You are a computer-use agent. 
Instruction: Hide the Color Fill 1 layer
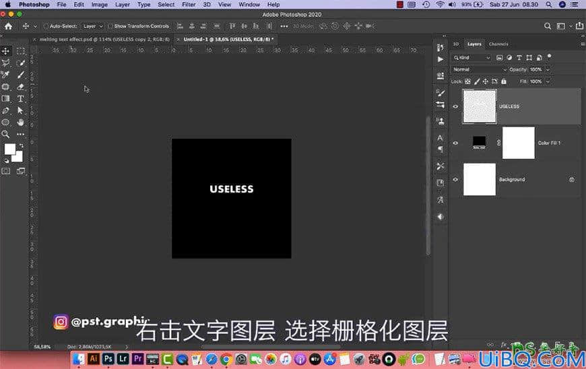pyautogui.click(x=455, y=143)
